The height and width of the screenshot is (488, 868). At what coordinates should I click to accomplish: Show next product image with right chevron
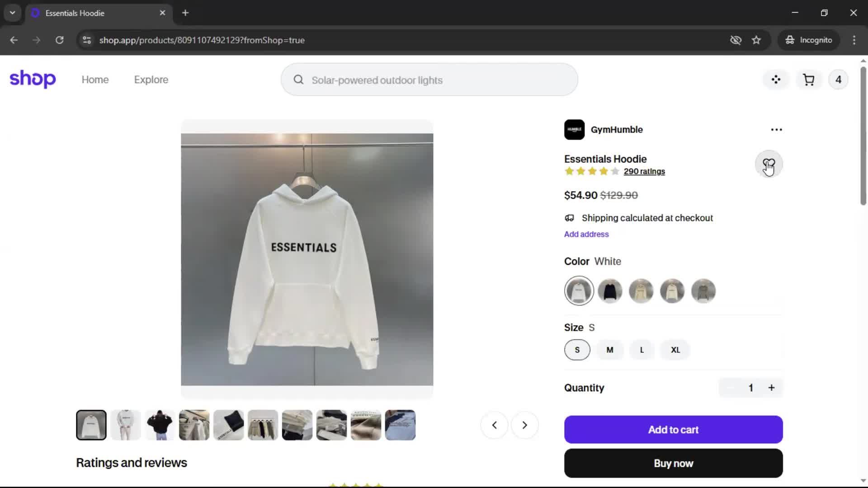[524, 425]
